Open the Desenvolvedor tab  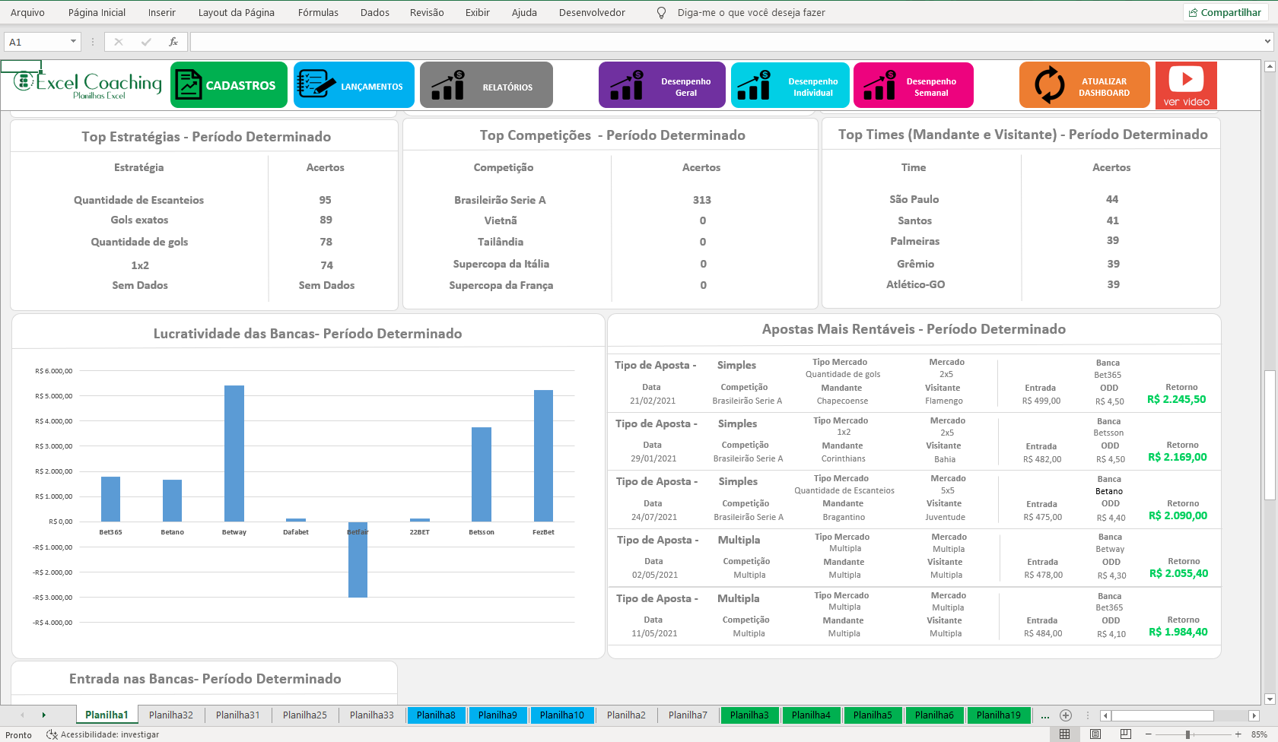point(592,12)
